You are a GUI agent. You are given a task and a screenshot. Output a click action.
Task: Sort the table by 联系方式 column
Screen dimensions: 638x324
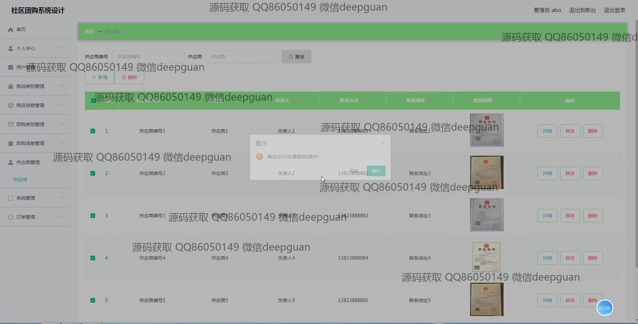363,101
